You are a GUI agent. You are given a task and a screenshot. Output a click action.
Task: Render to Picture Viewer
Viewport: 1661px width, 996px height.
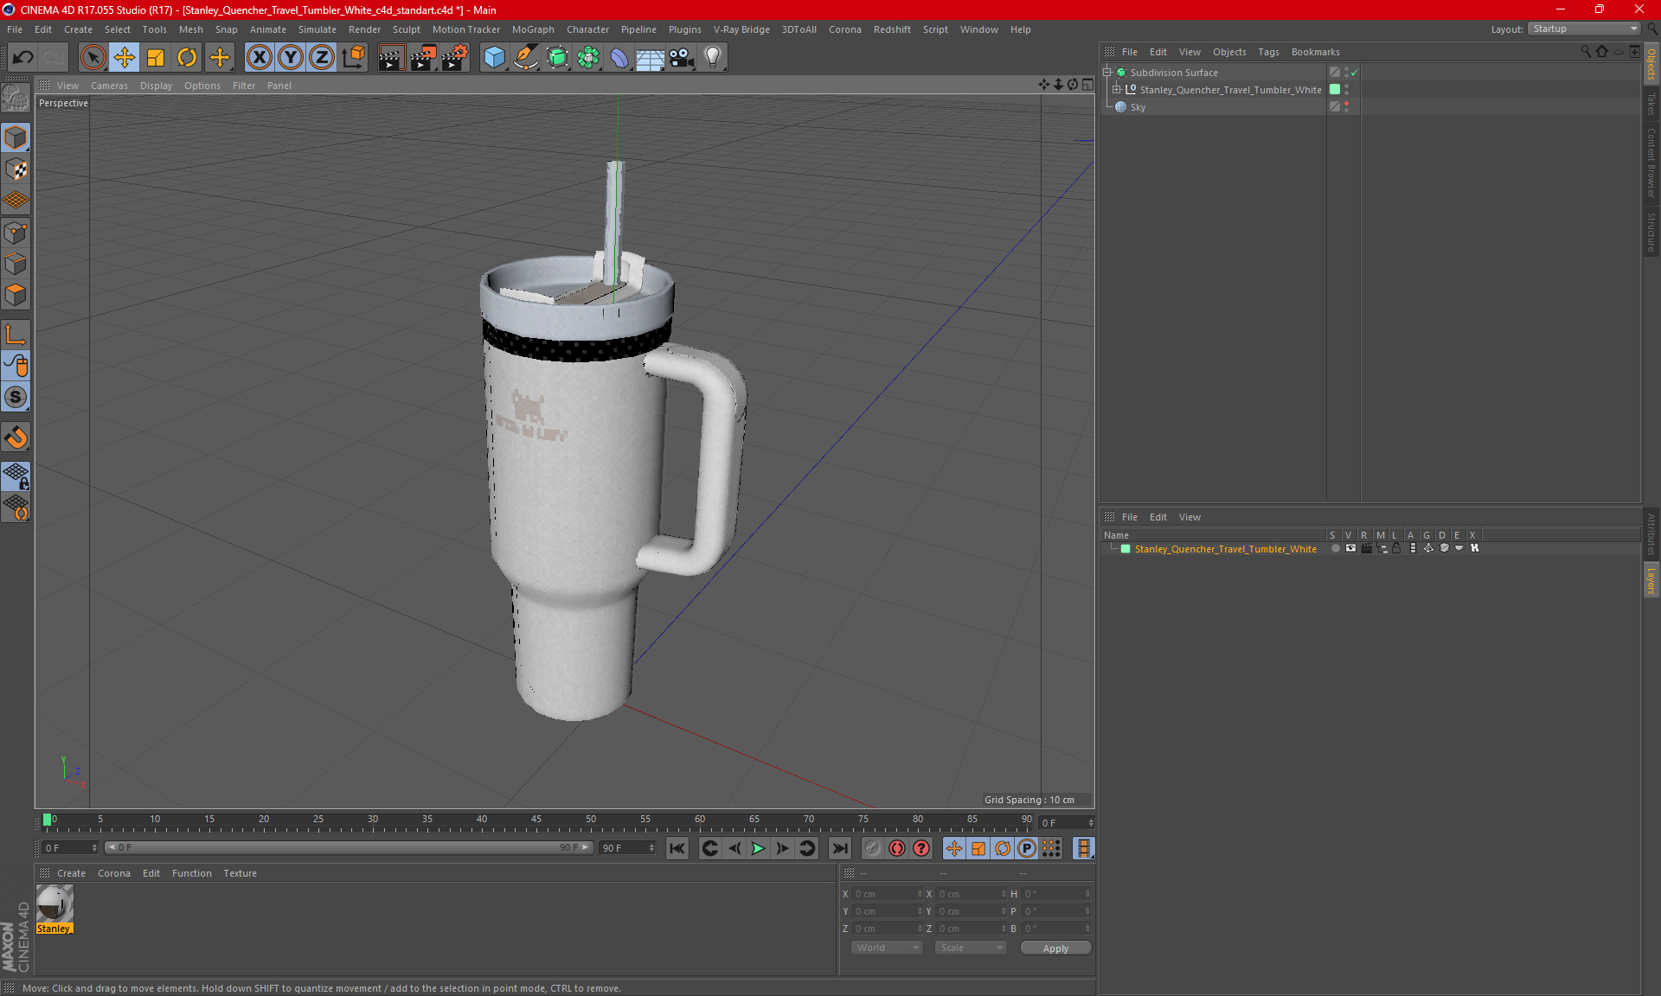423,58
